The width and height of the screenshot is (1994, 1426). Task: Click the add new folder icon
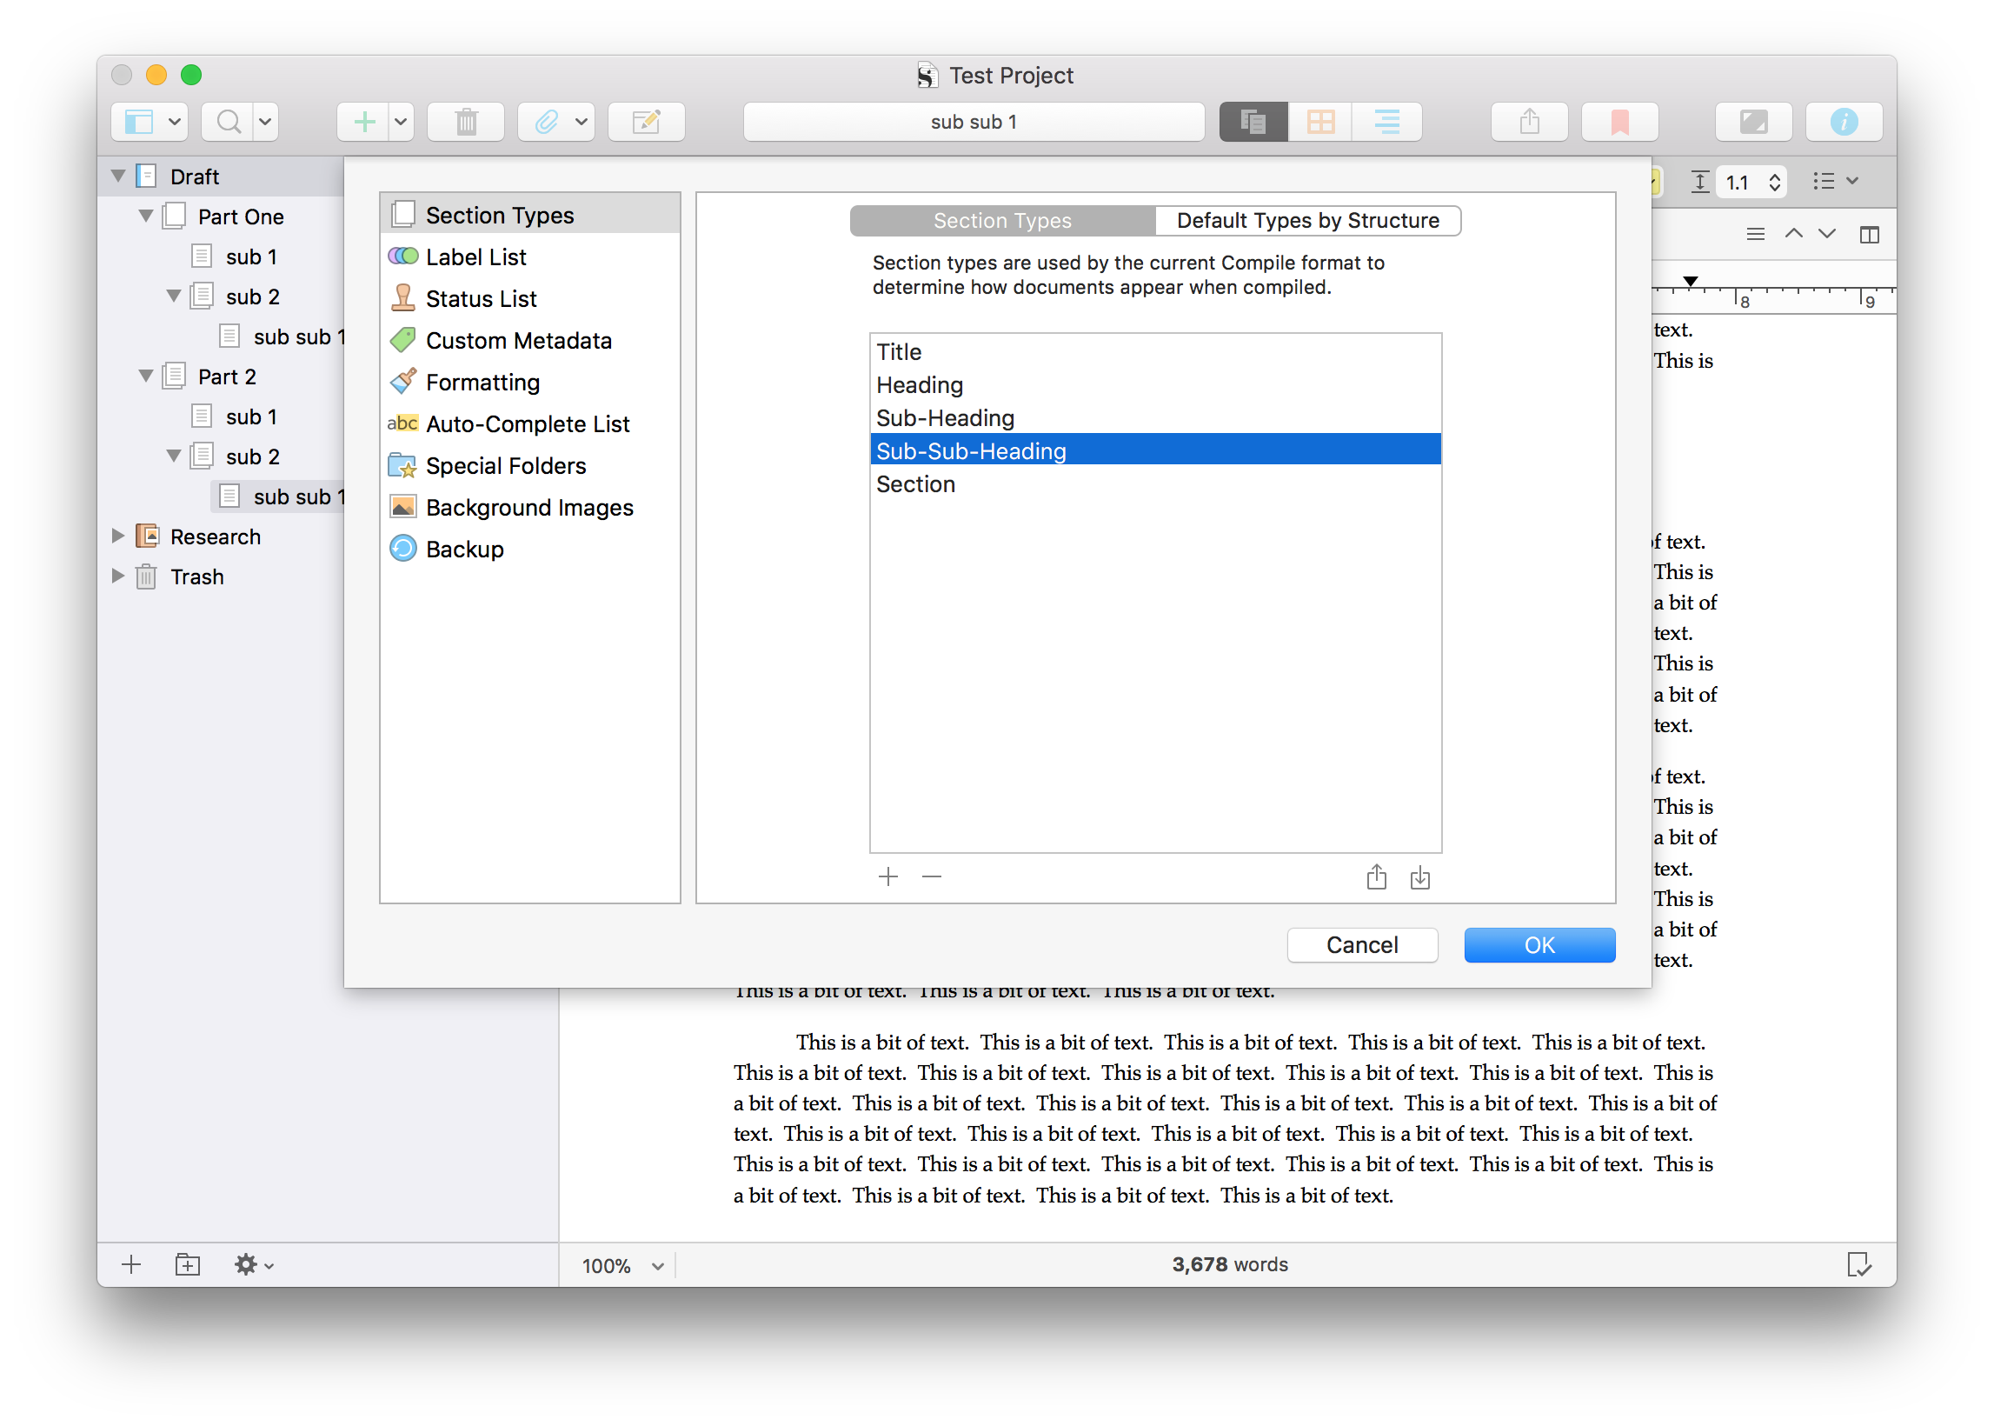(x=187, y=1264)
